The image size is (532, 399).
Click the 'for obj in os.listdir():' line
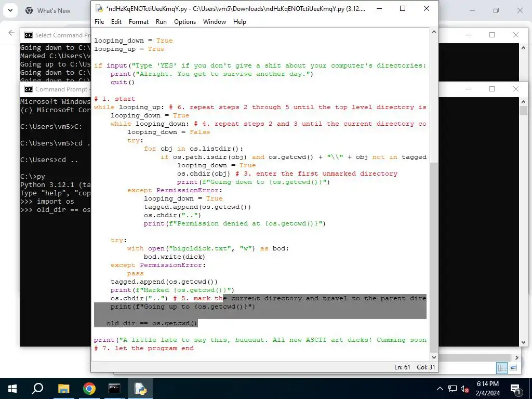pyautogui.click(x=193, y=149)
